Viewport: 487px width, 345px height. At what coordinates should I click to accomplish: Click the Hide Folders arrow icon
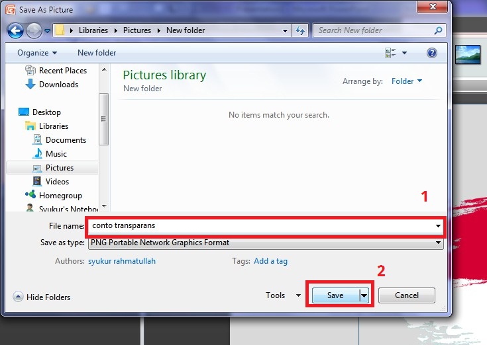18,297
